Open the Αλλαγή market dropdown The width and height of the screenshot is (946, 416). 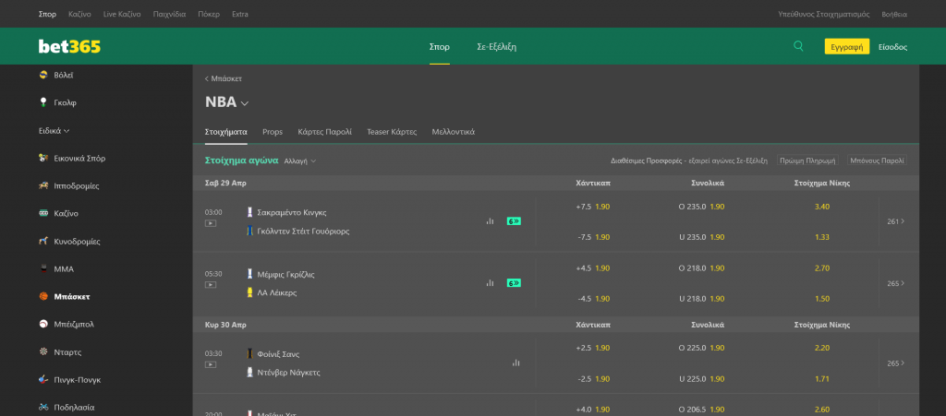(300, 161)
